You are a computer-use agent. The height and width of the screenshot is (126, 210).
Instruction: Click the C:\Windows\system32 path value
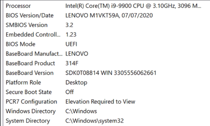pyautogui.click(x=95, y=121)
